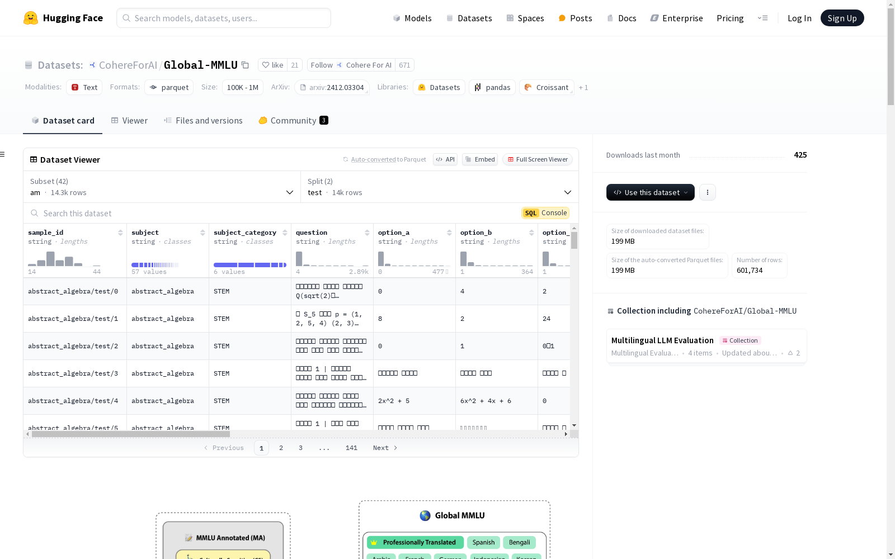Go to the Next page
Viewport: 895px width, 559px height.
click(385, 448)
